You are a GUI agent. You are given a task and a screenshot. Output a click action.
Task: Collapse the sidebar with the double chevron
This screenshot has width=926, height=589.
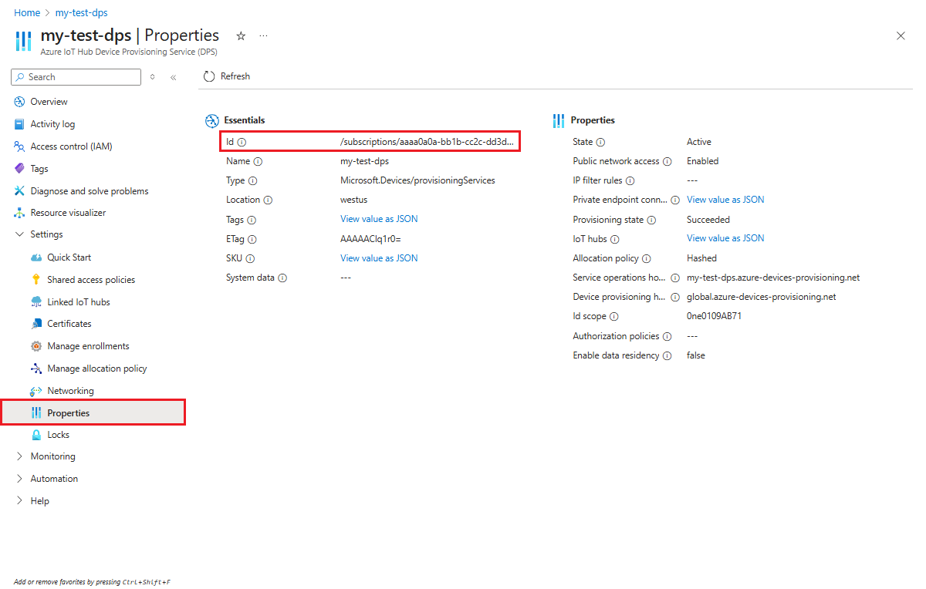[x=173, y=76]
